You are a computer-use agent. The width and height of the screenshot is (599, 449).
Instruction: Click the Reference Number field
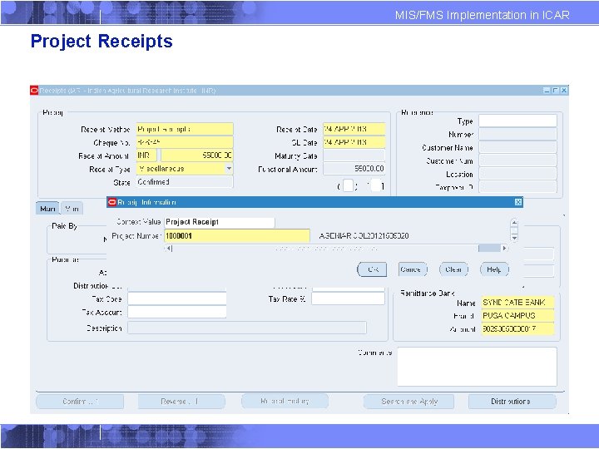point(517,134)
